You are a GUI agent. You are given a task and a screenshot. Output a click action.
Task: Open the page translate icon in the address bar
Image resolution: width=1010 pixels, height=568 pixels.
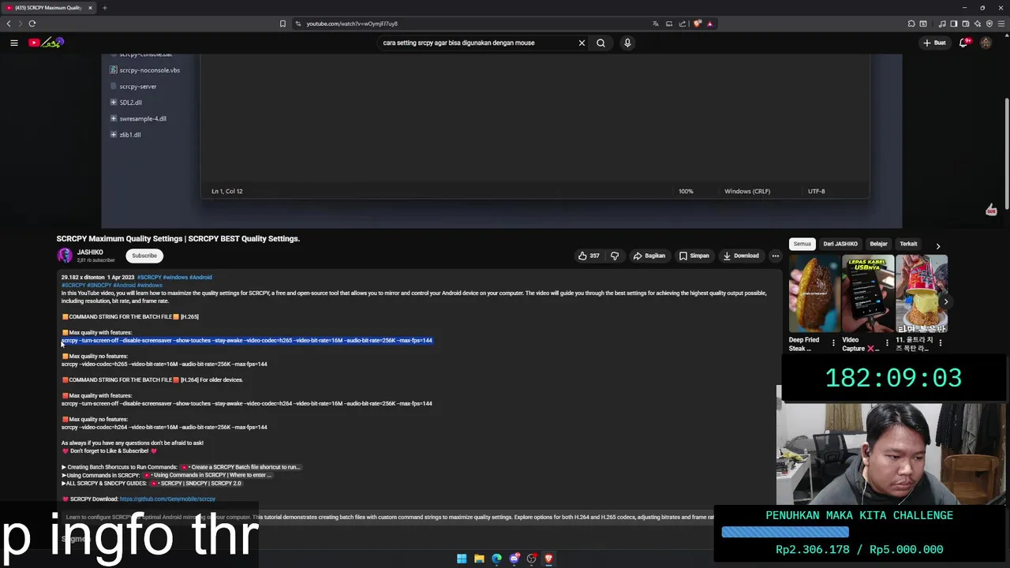coord(655,24)
